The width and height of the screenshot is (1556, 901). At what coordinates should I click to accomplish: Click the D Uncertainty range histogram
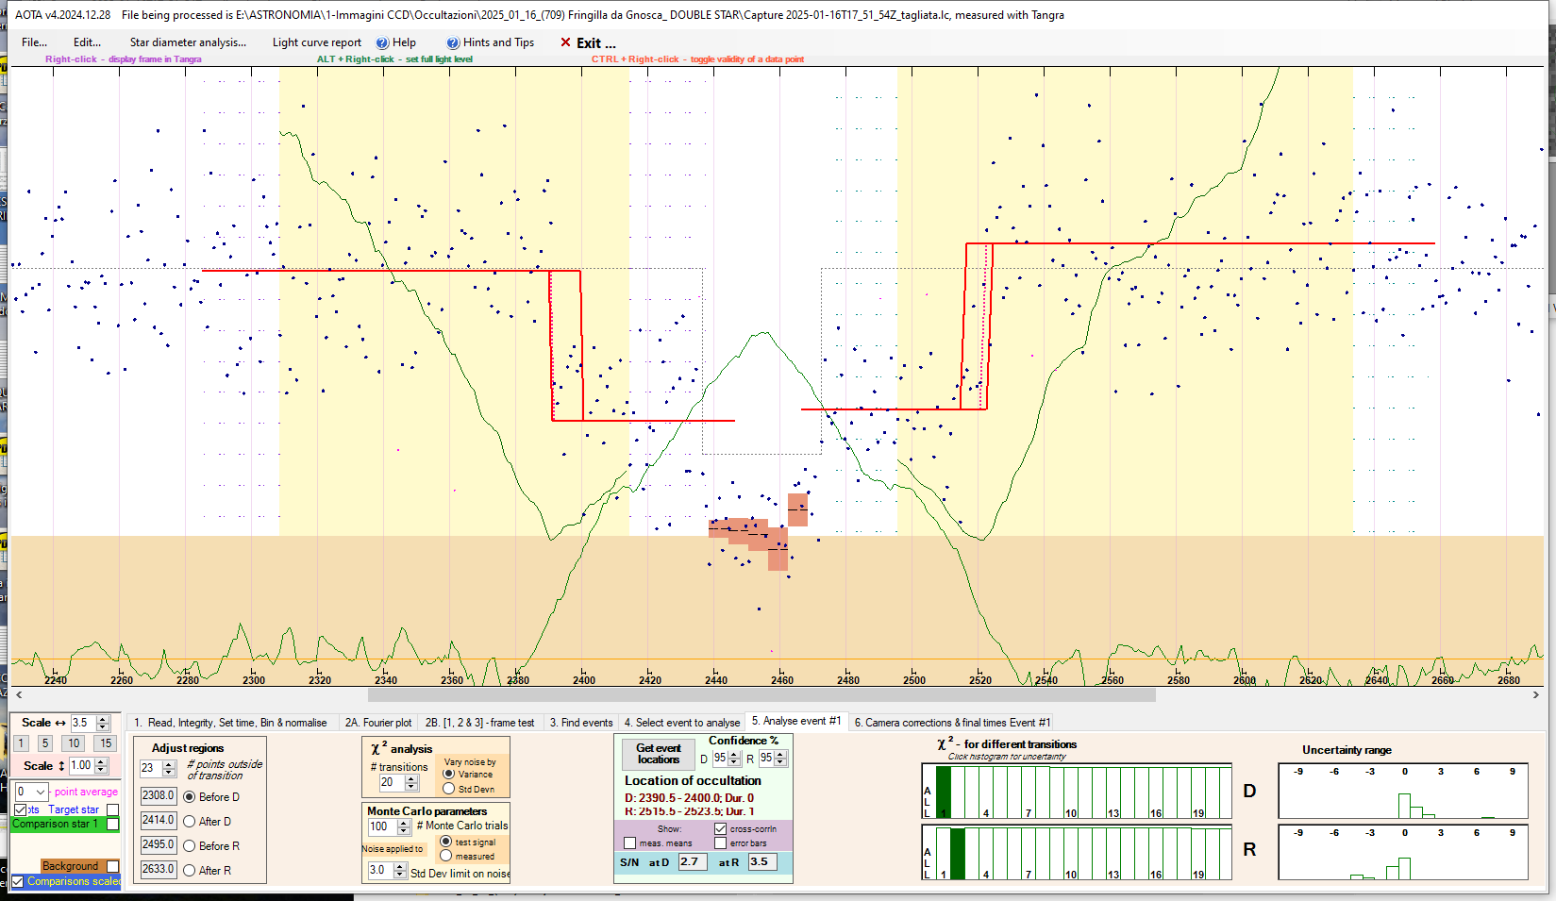pos(1403,792)
